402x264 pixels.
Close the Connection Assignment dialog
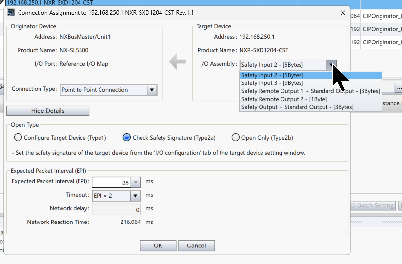(343, 13)
